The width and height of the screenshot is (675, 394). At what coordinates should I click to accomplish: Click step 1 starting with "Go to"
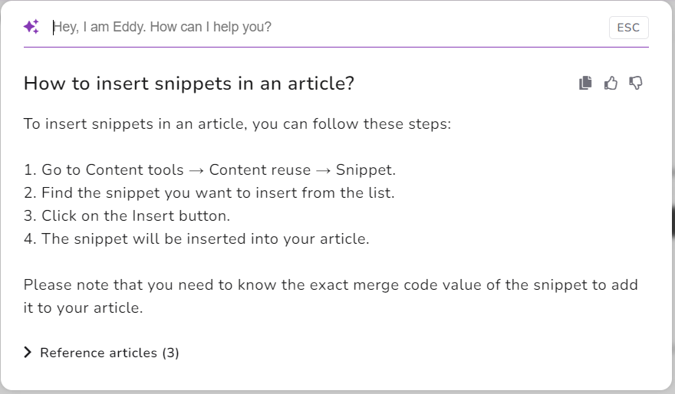click(209, 170)
